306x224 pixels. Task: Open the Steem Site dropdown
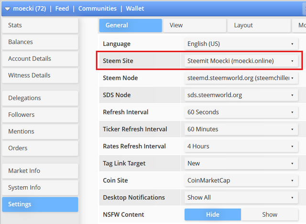[241, 61]
